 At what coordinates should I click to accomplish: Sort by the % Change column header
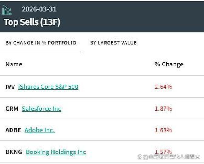[169, 64]
